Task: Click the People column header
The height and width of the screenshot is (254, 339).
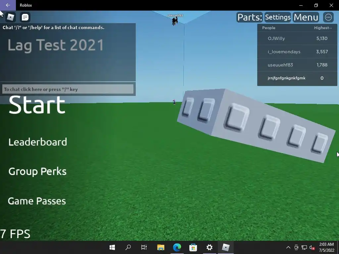Action: tap(268, 28)
